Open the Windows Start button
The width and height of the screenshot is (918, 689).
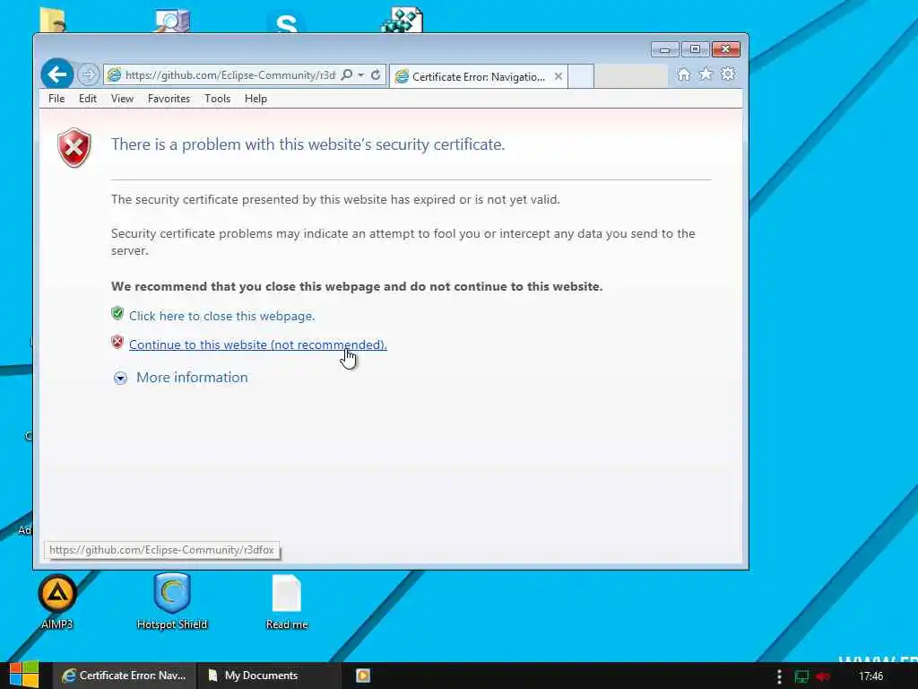(x=24, y=676)
